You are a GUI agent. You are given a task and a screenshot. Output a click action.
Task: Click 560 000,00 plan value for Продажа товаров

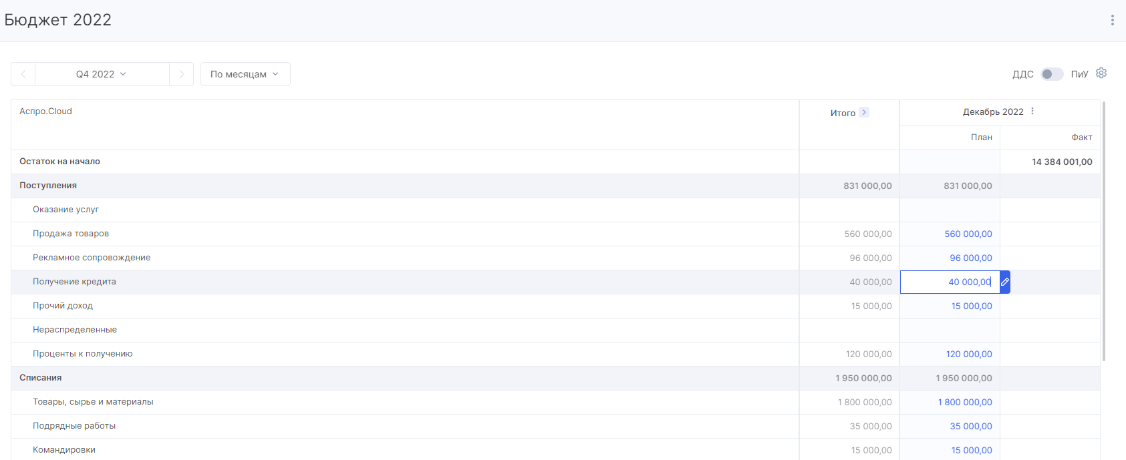click(968, 234)
